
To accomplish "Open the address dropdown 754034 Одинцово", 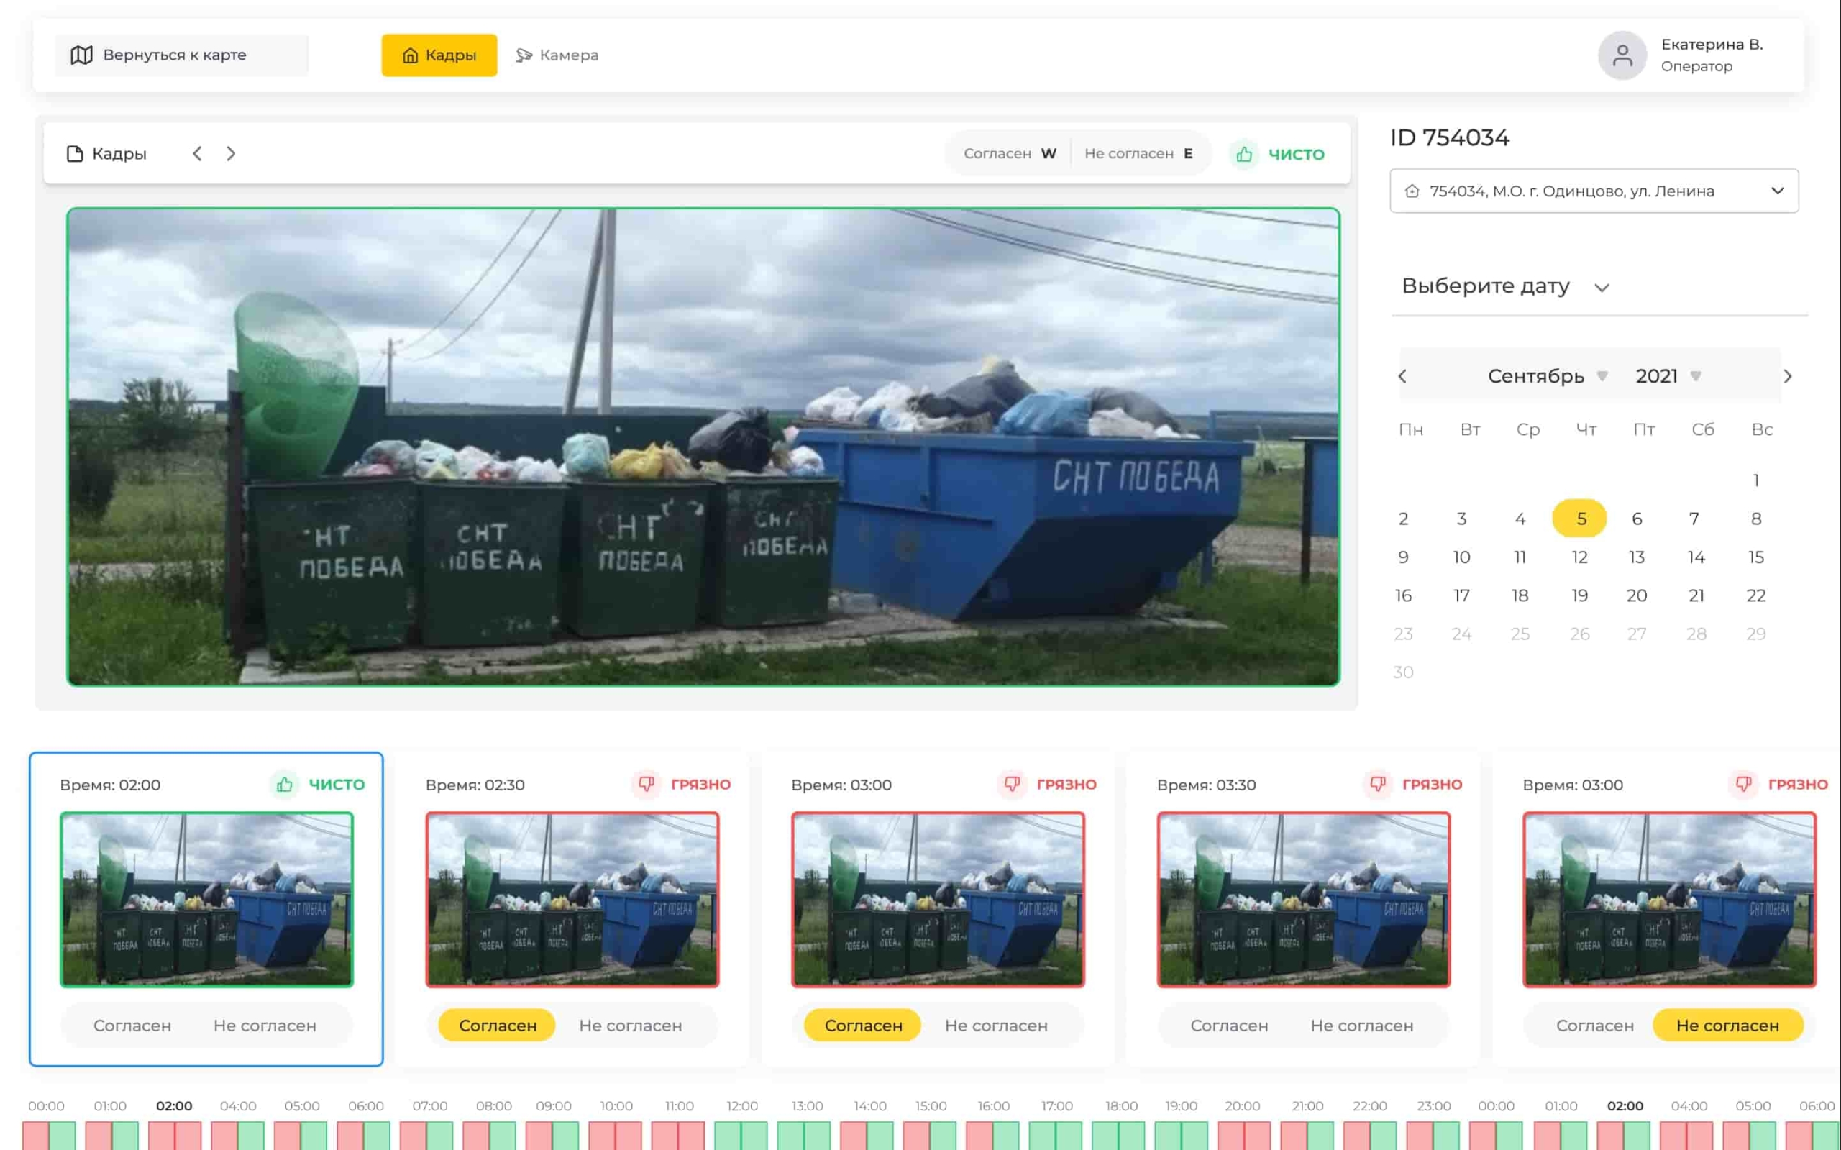I will [1594, 191].
